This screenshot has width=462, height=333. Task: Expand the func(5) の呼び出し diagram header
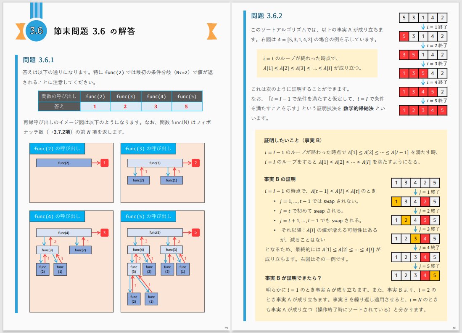[x=149, y=217]
